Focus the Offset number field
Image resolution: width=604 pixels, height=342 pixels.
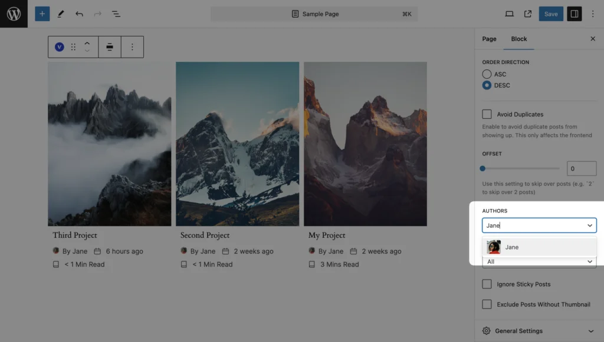pos(581,168)
